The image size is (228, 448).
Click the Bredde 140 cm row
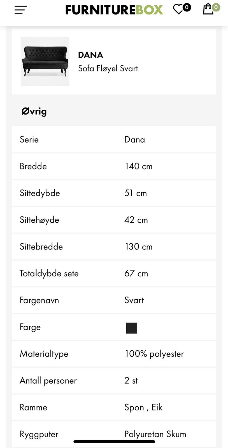coord(114,166)
